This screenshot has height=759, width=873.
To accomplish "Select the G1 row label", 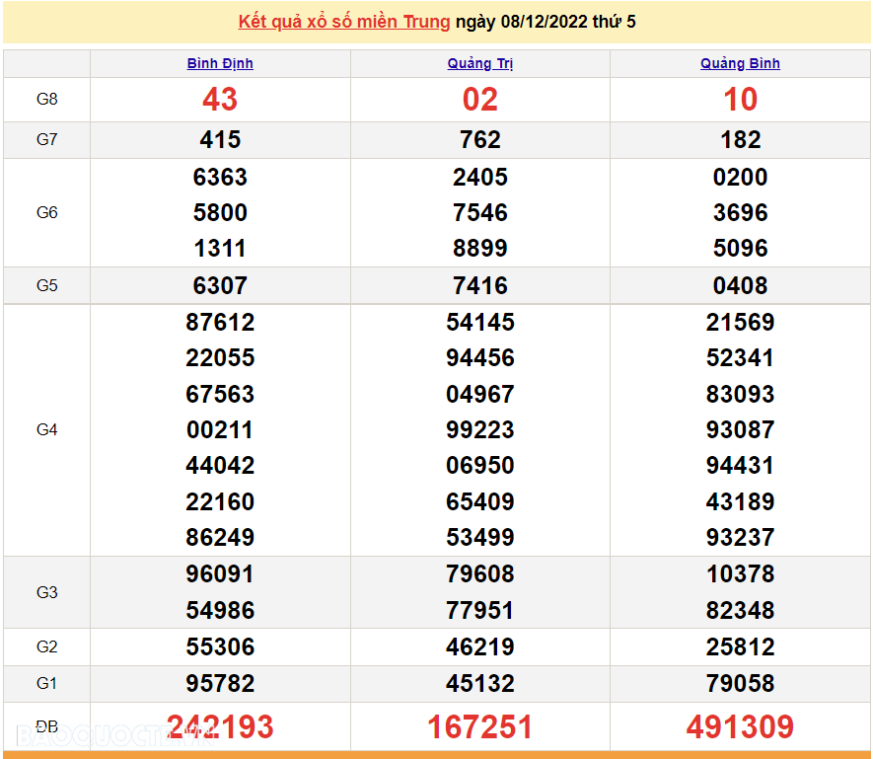I will pyautogui.click(x=46, y=683).
